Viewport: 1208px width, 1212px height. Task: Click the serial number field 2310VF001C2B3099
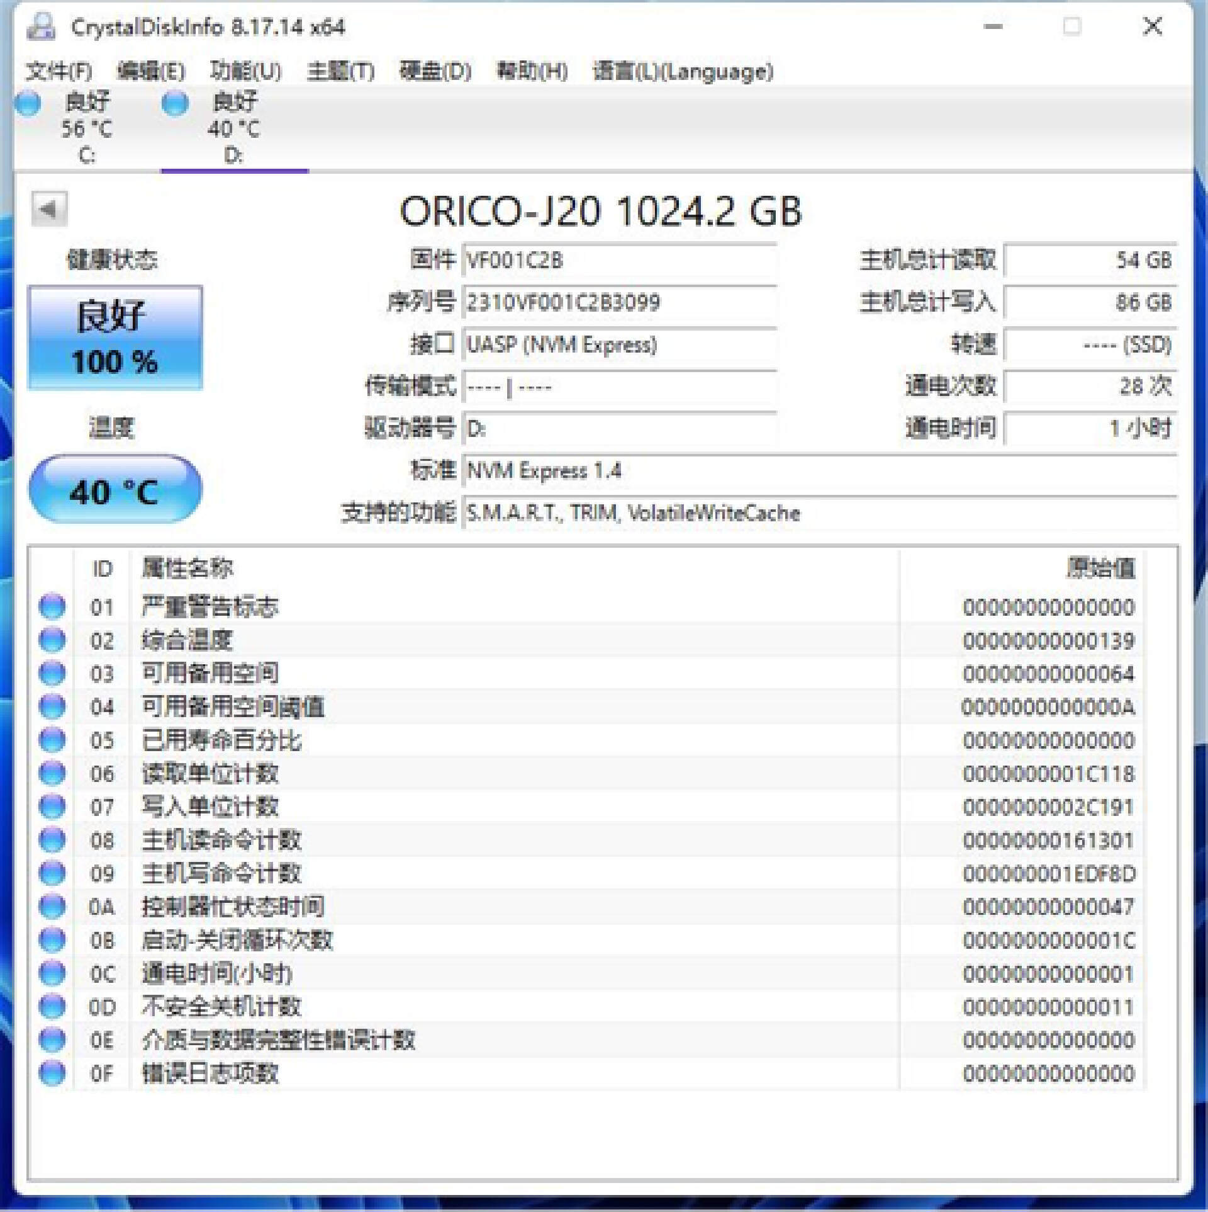click(620, 302)
